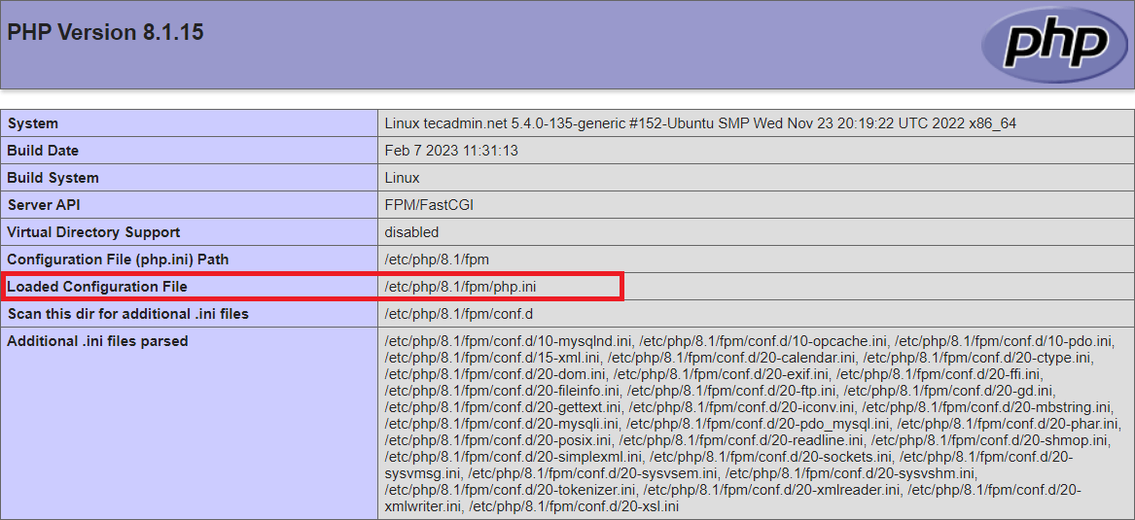1135x520 pixels.
Task: Select the Feb 7 2023 11:31:13 value
Action: (x=451, y=151)
